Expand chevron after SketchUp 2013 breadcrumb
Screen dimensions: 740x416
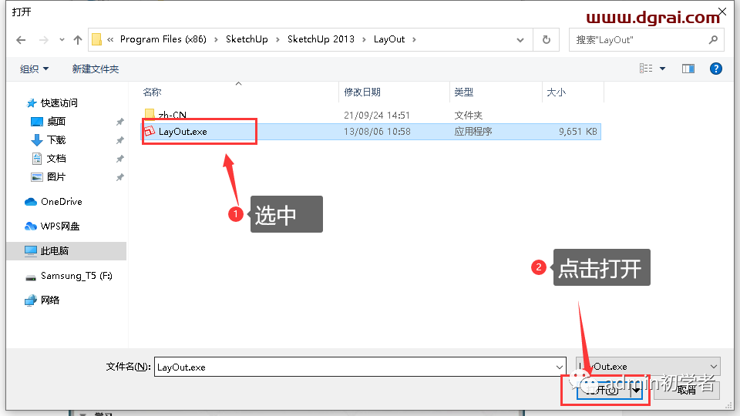tap(364, 39)
